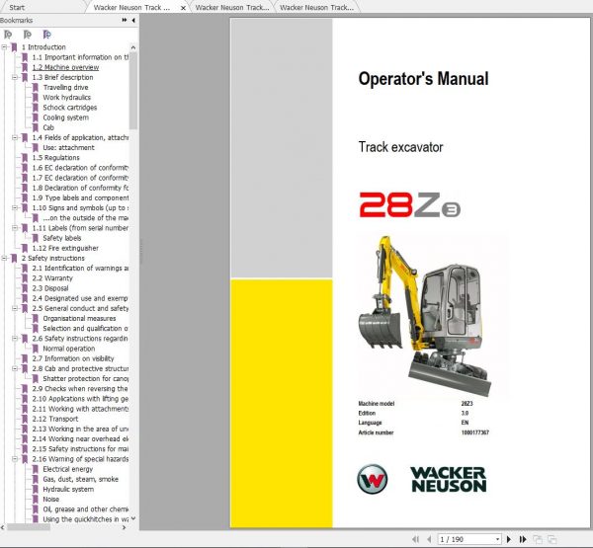
Task: Select the first Wacker Neuson Track tab
Action: click(131, 8)
